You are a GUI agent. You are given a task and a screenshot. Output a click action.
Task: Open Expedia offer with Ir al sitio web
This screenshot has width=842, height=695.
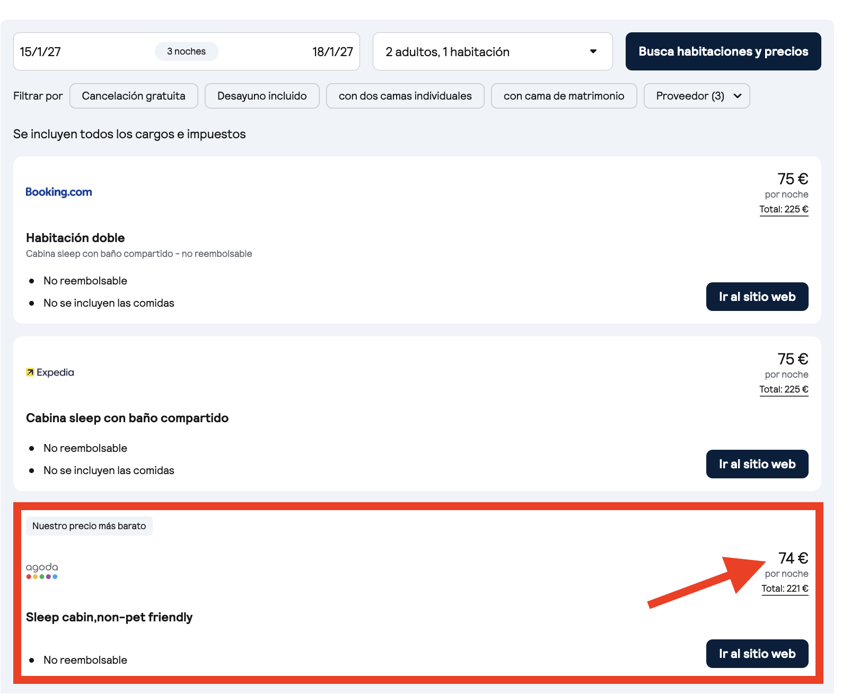click(757, 464)
